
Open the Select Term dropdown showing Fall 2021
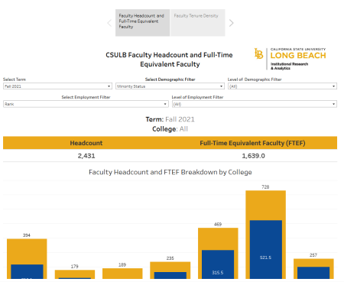click(x=57, y=86)
